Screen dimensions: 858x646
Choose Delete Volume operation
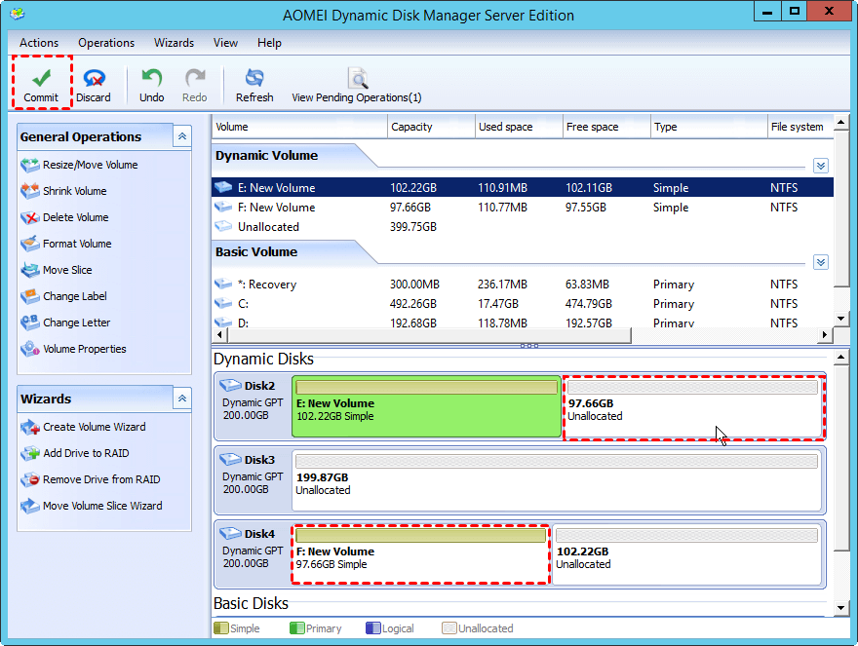tap(75, 217)
